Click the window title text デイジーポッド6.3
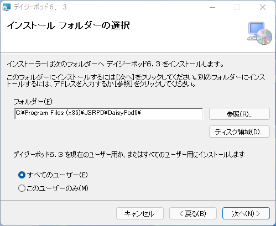This screenshot has width=276, height=226. pos(40,7)
